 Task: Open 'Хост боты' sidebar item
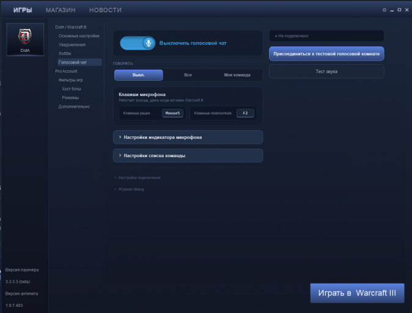72,89
